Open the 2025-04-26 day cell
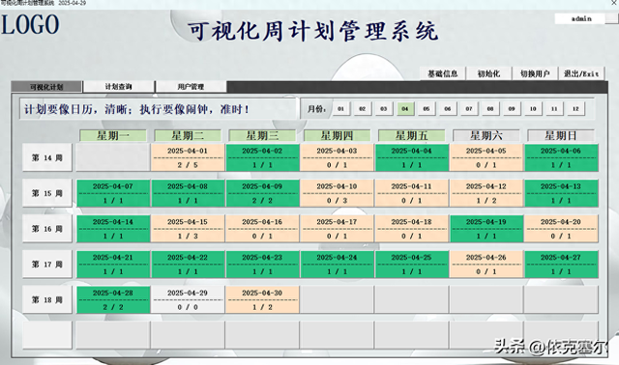 (486, 264)
